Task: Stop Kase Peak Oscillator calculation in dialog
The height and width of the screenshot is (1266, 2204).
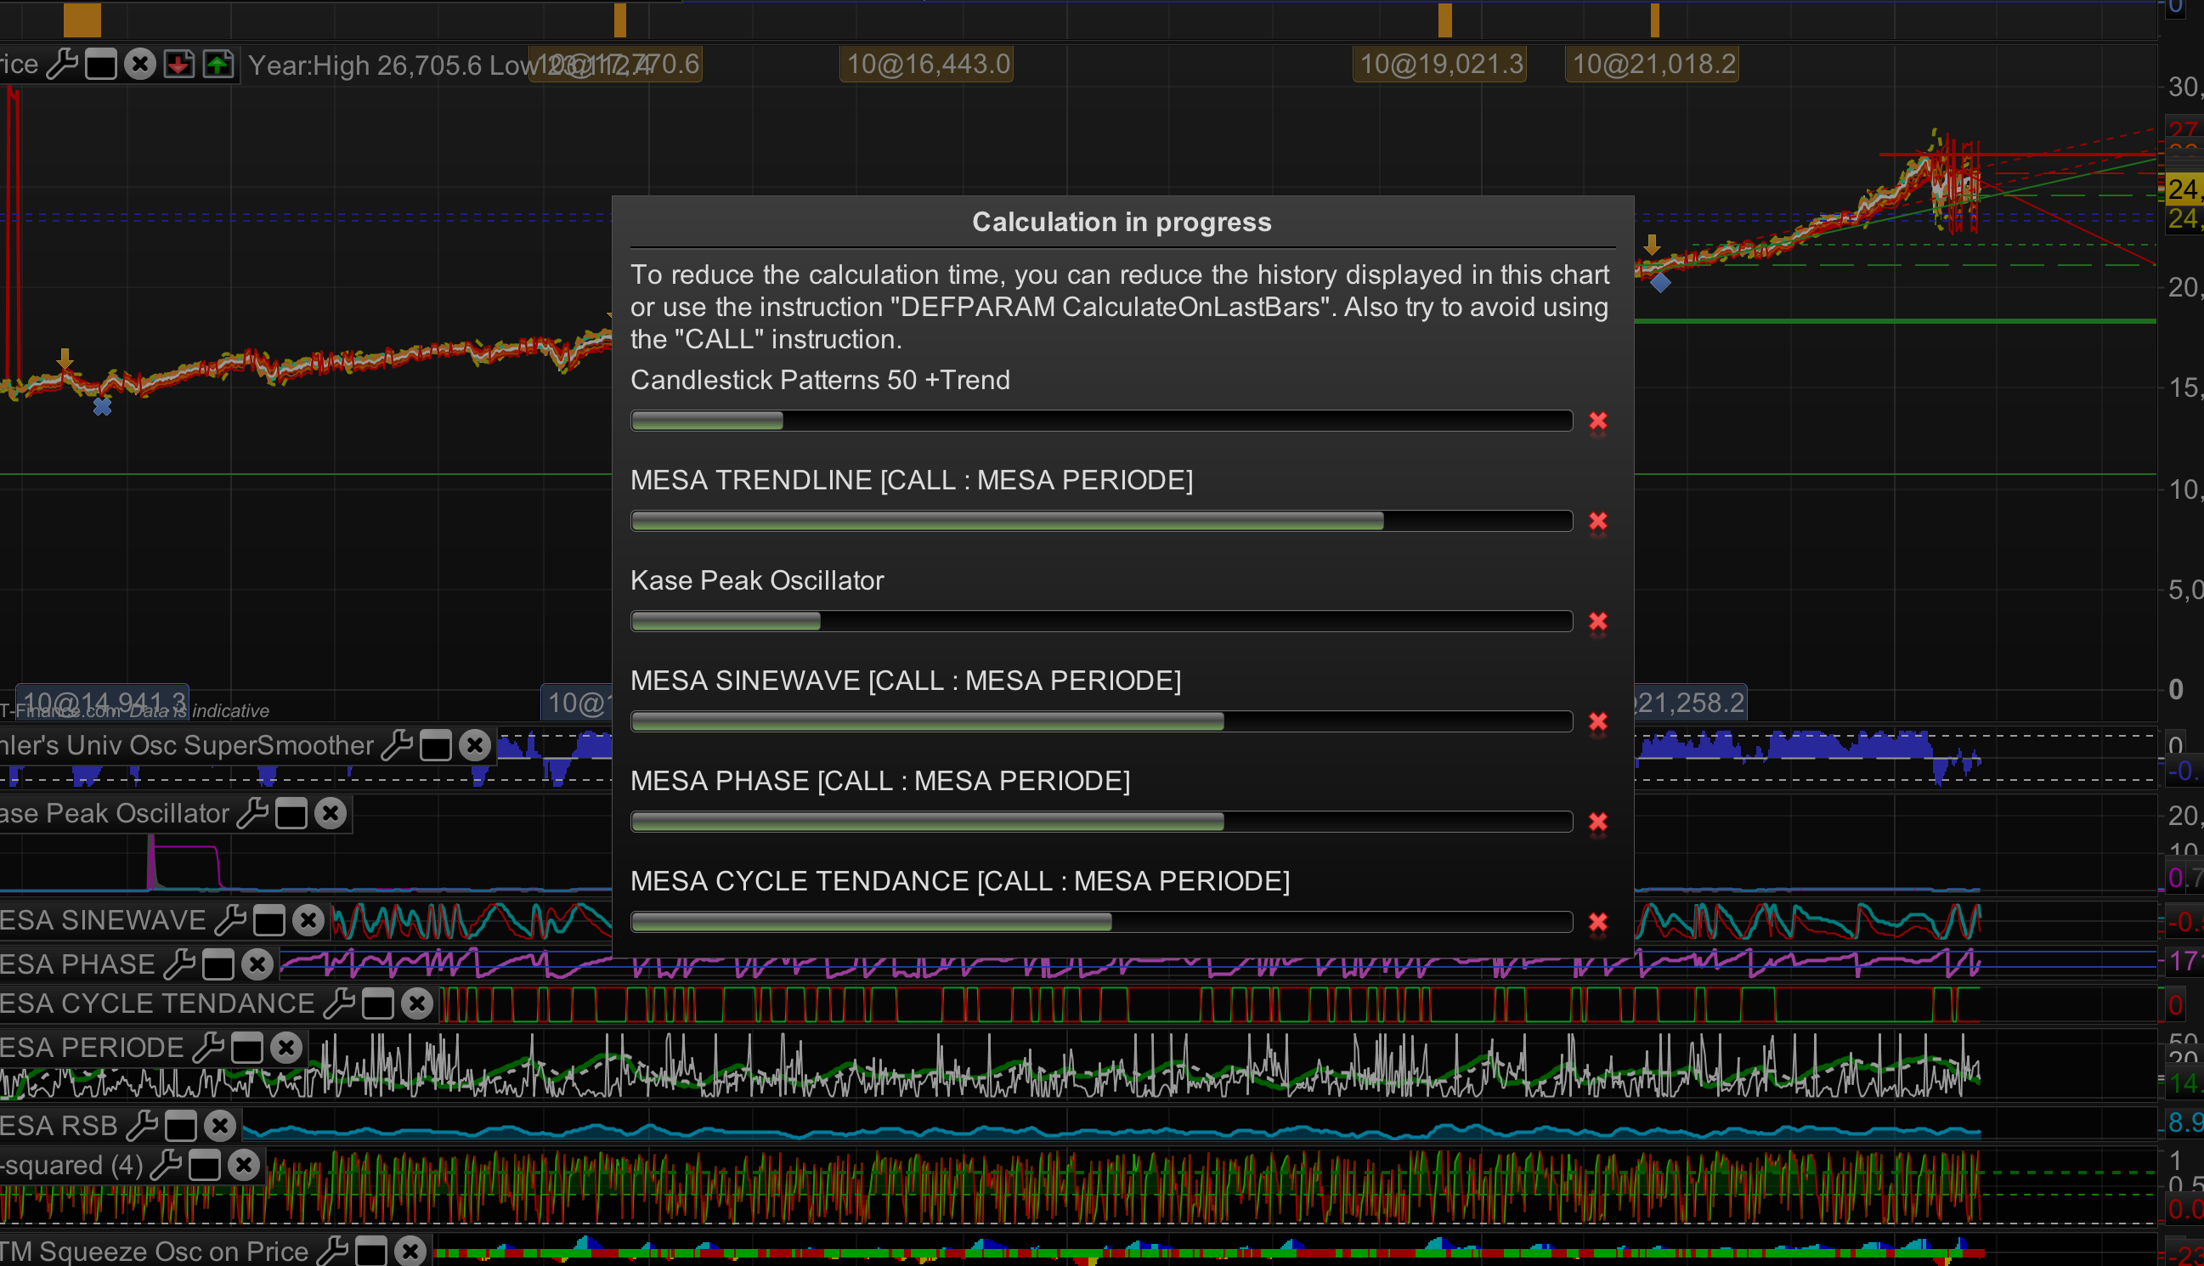Action: (1598, 622)
